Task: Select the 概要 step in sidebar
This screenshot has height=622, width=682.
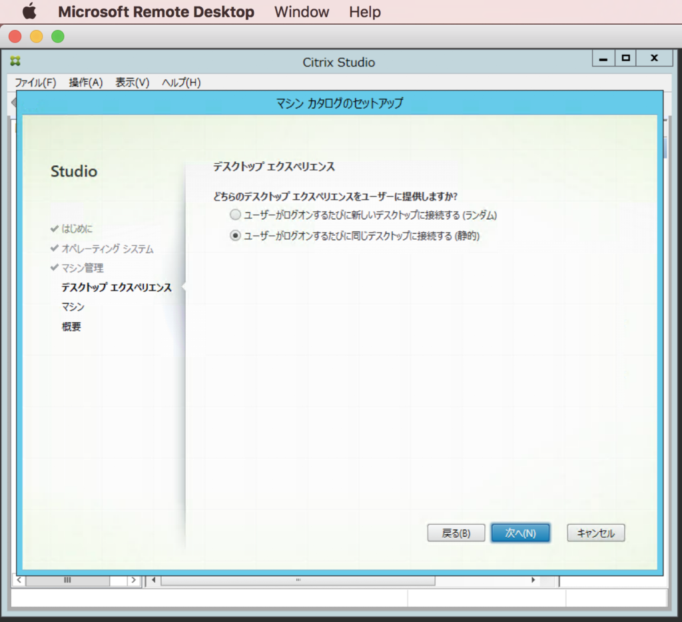Action: (71, 327)
